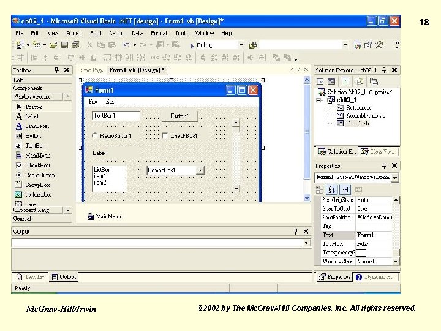Click the Paste toolbar icon
This screenshot has width=441, height=331.
pos(112,45)
